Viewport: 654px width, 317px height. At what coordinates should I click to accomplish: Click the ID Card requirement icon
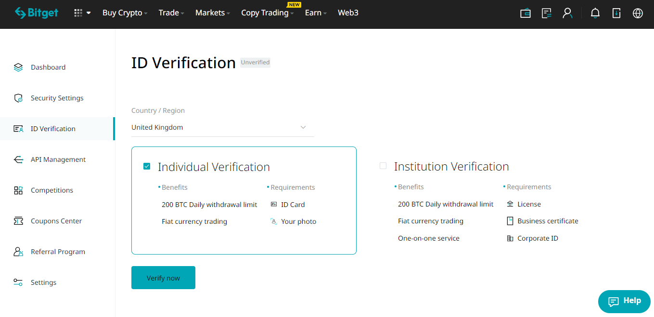[274, 205]
